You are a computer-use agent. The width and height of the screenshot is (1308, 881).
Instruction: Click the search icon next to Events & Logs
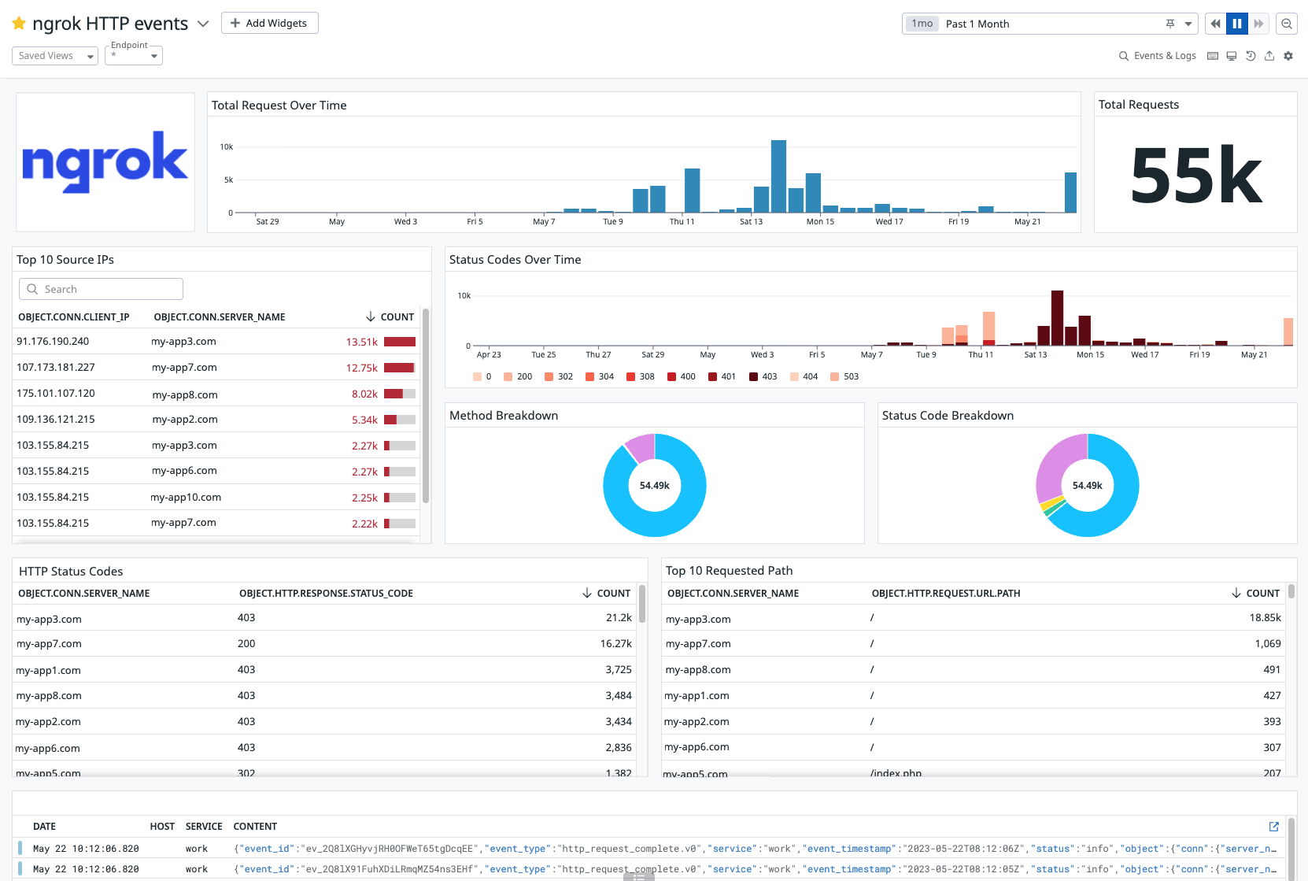1125,56
